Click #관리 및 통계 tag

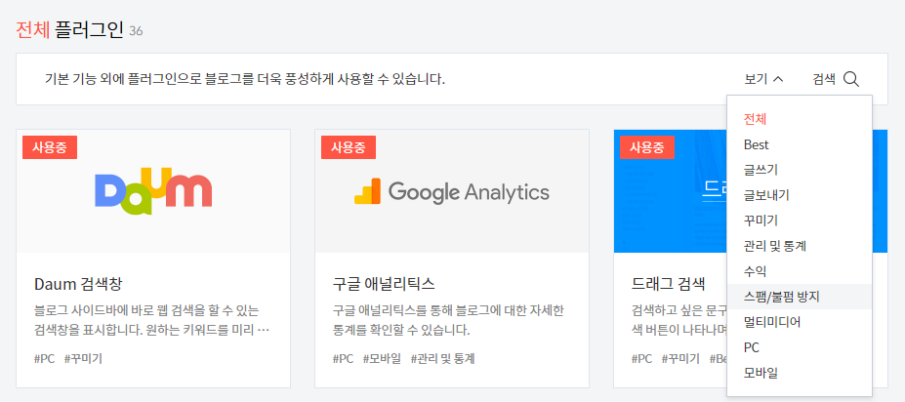tap(442, 359)
